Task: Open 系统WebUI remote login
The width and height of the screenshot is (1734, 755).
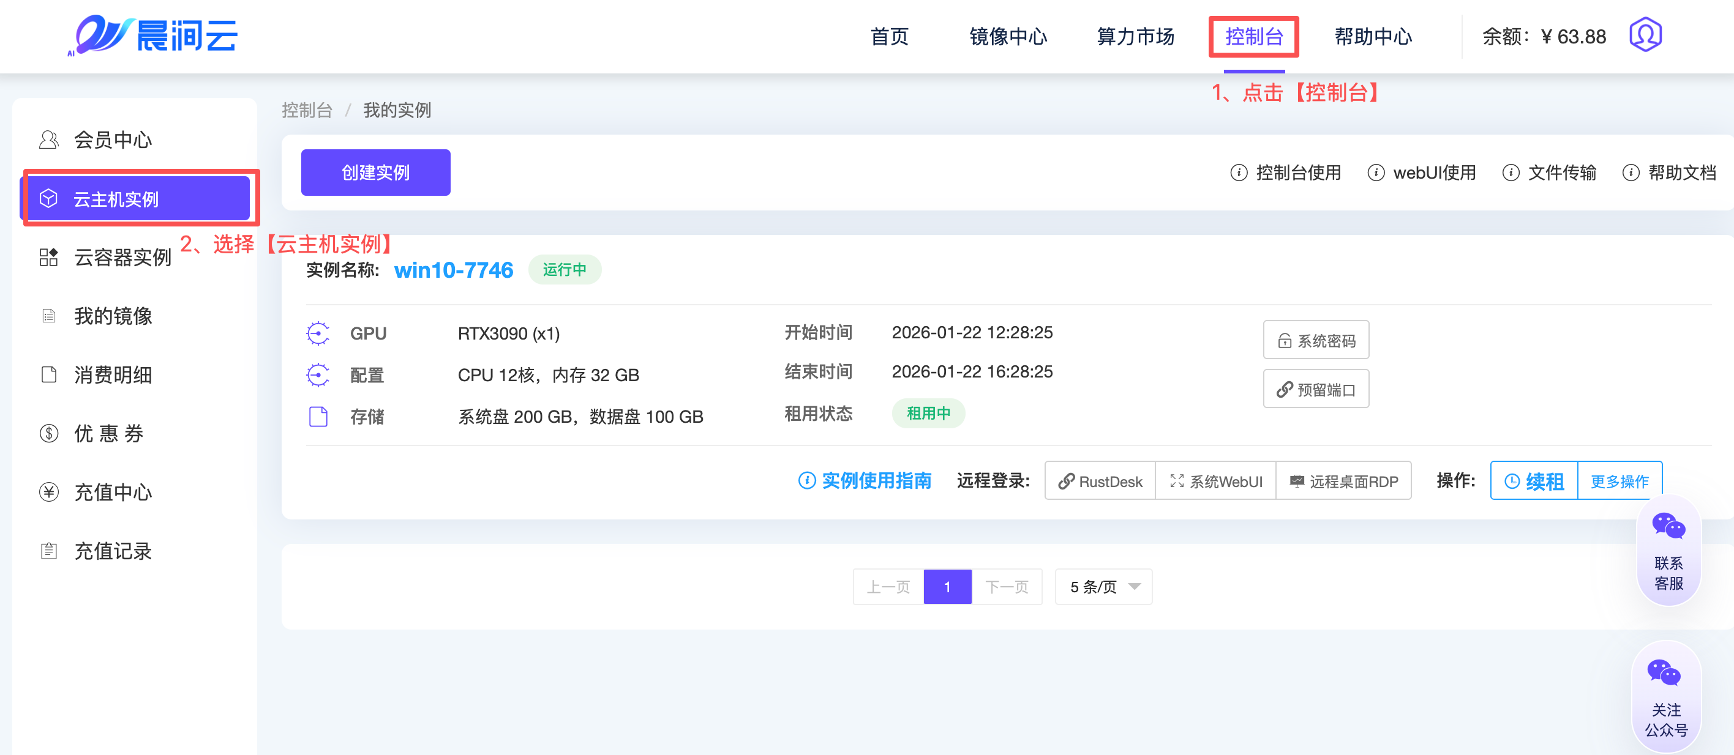Action: 1215,481
